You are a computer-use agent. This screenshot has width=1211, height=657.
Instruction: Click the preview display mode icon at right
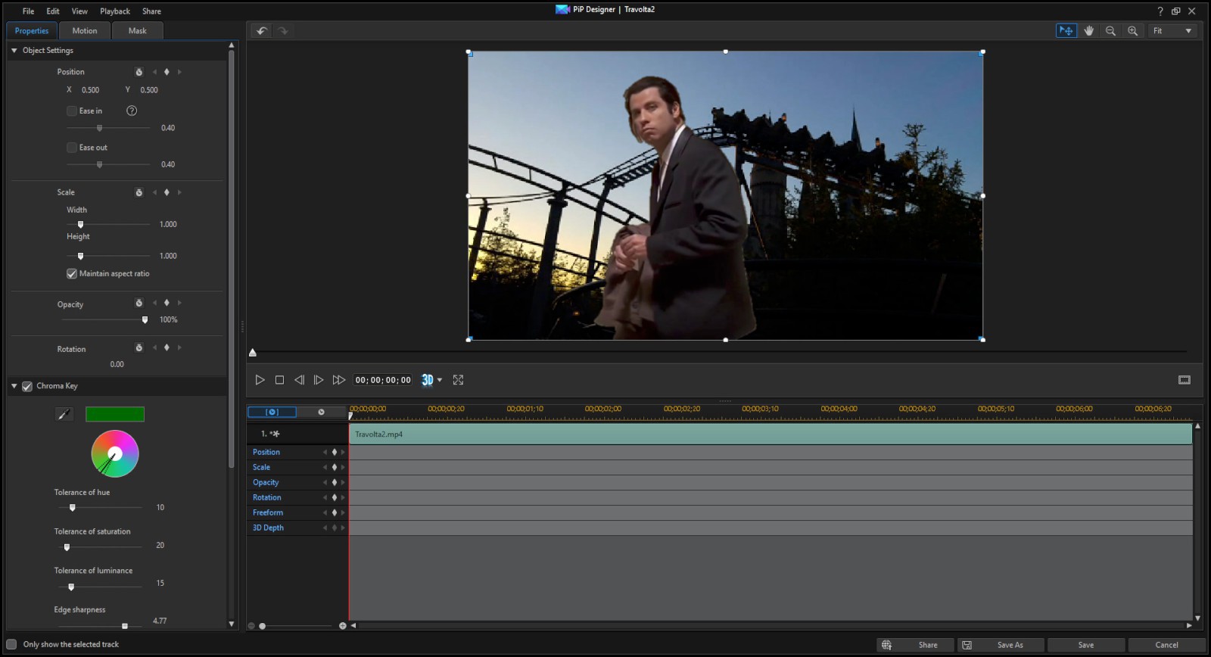[1185, 380]
